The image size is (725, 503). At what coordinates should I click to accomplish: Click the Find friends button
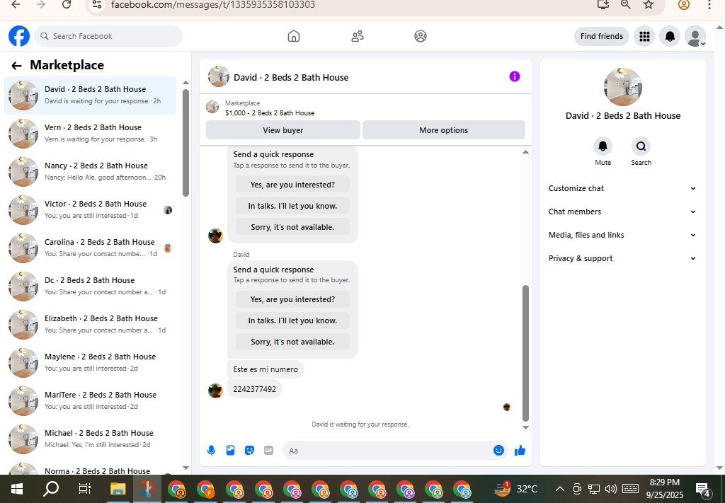click(x=602, y=36)
